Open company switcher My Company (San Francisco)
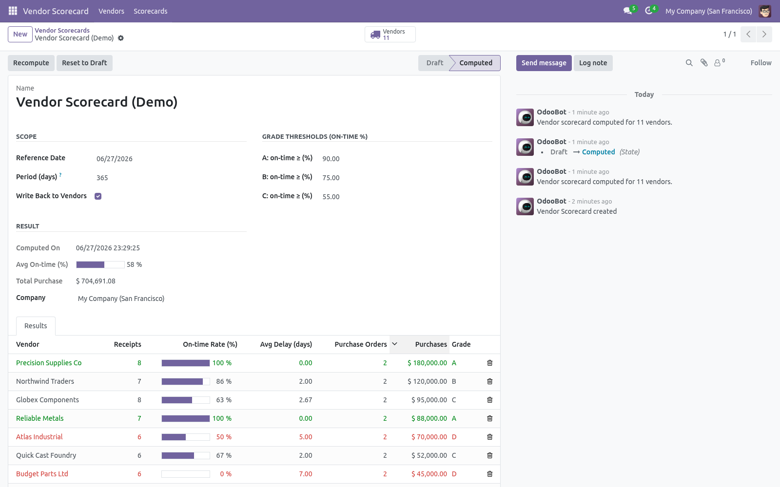Viewport: 780px width, 487px height. pyautogui.click(x=708, y=11)
